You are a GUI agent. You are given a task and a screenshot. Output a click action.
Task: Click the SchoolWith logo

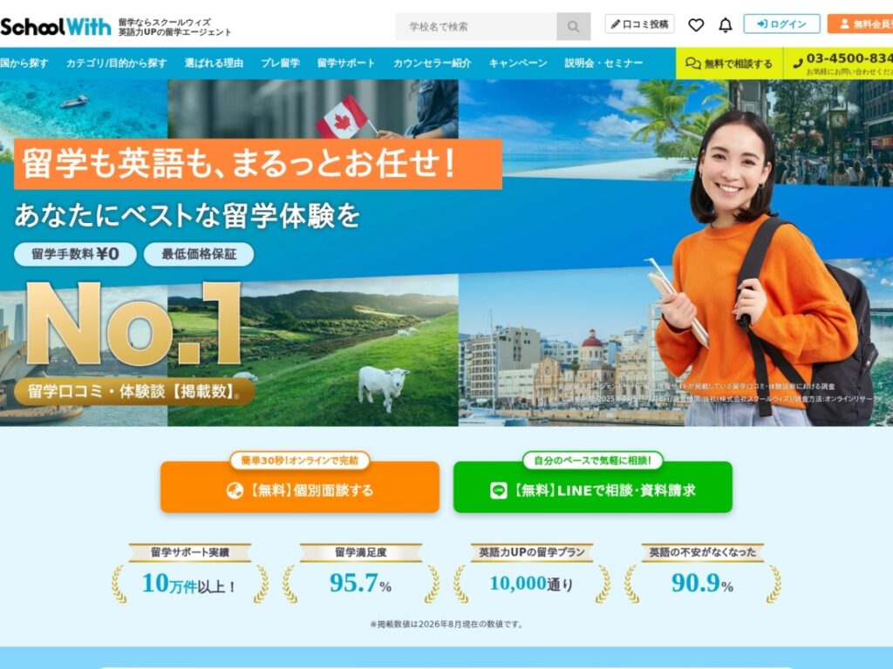tap(55, 27)
